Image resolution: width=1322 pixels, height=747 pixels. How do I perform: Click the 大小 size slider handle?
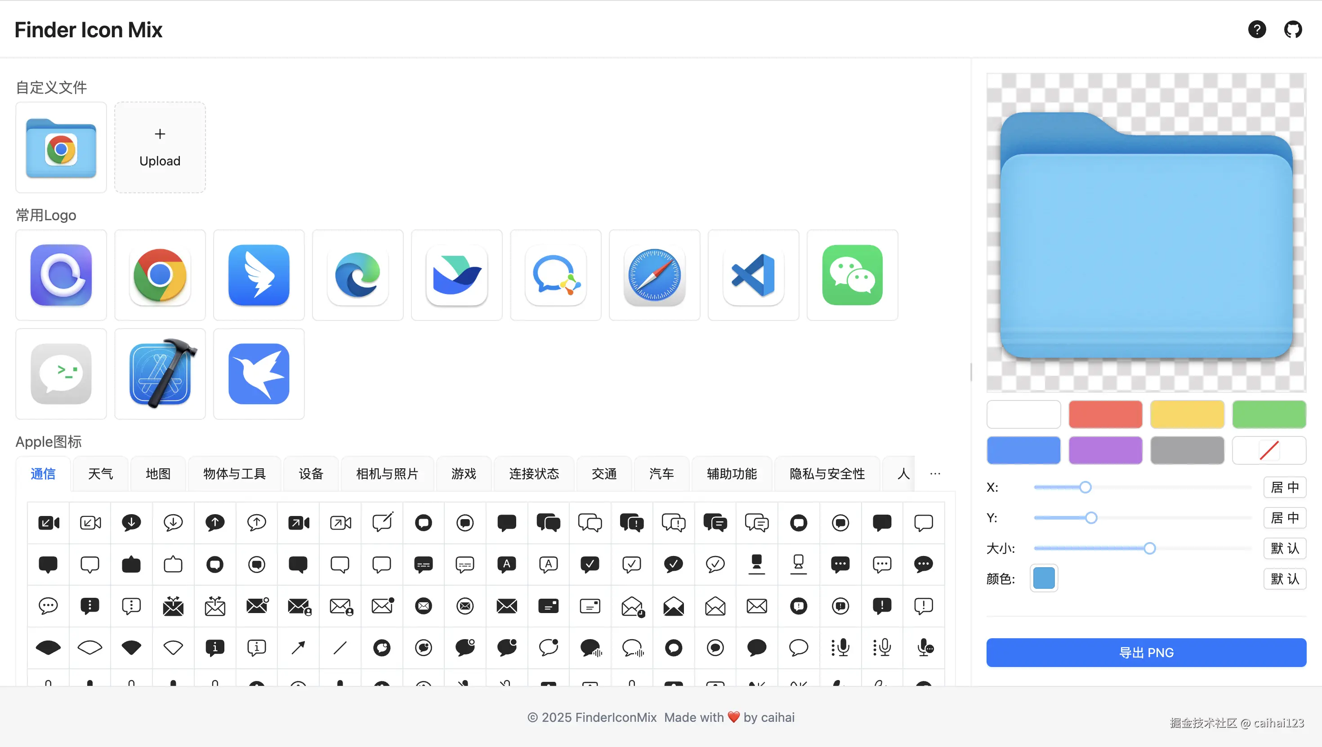coord(1150,548)
